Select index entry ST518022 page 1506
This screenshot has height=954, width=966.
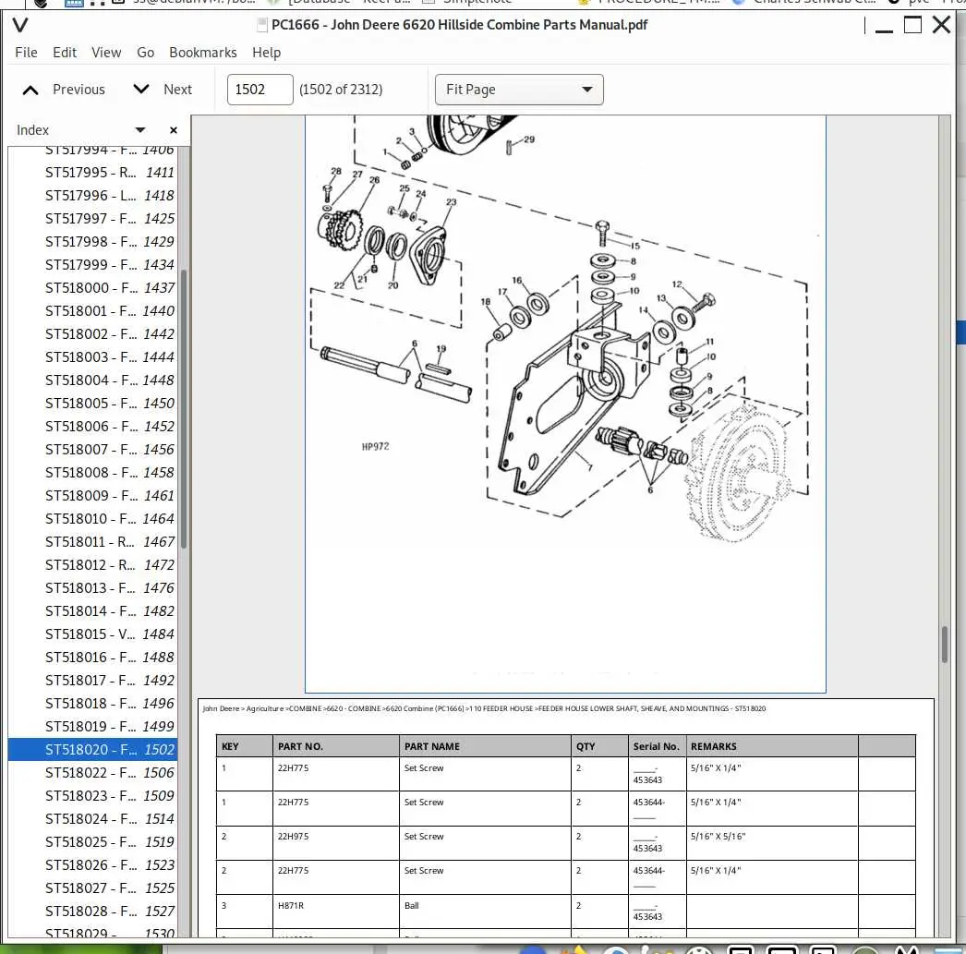coord(92,773)
